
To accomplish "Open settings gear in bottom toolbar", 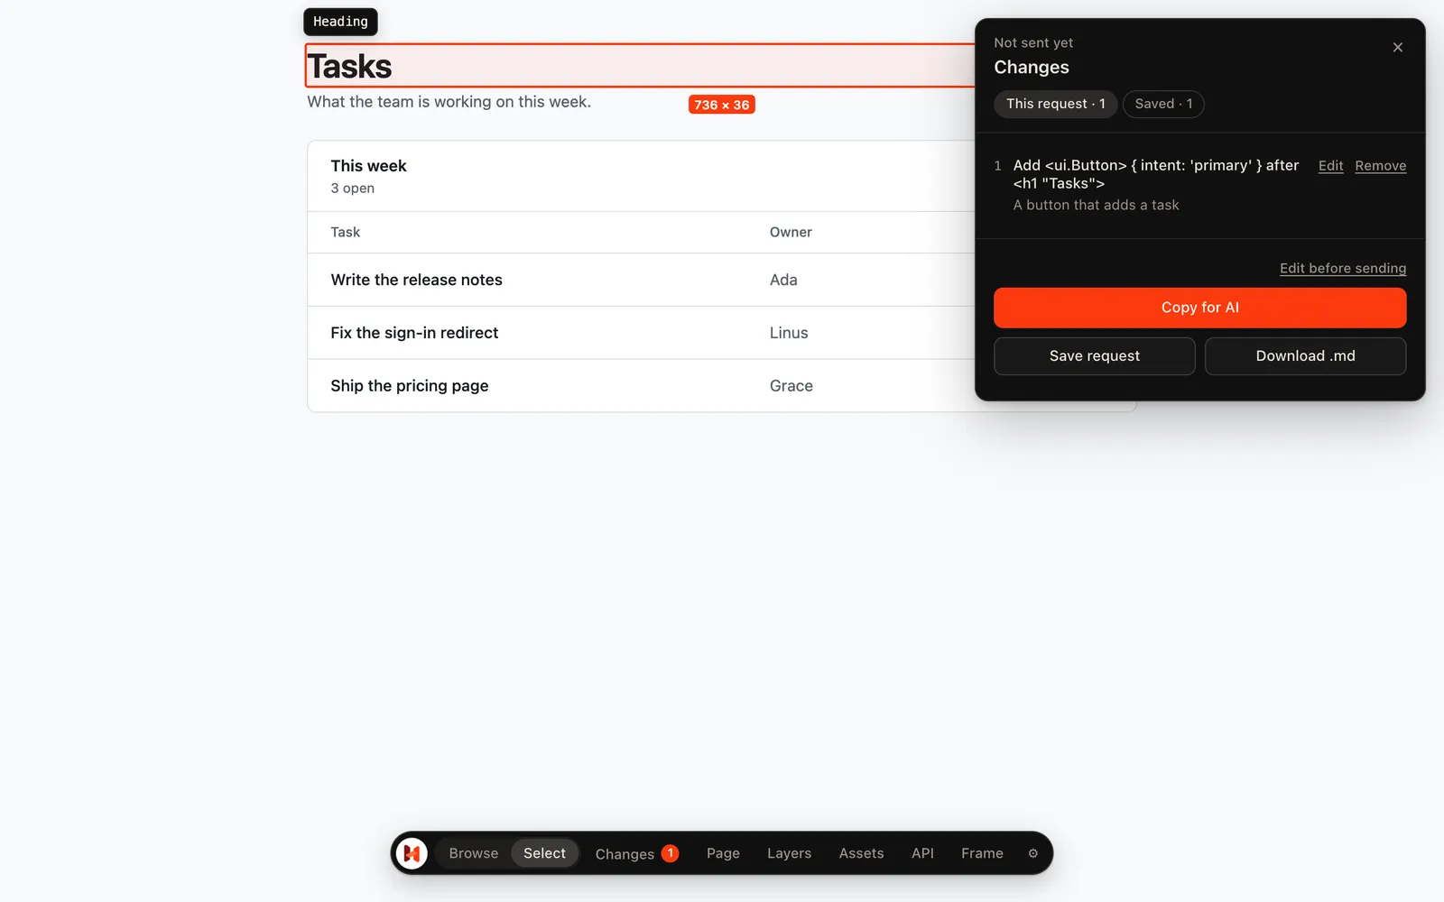I will (1033, 853).
